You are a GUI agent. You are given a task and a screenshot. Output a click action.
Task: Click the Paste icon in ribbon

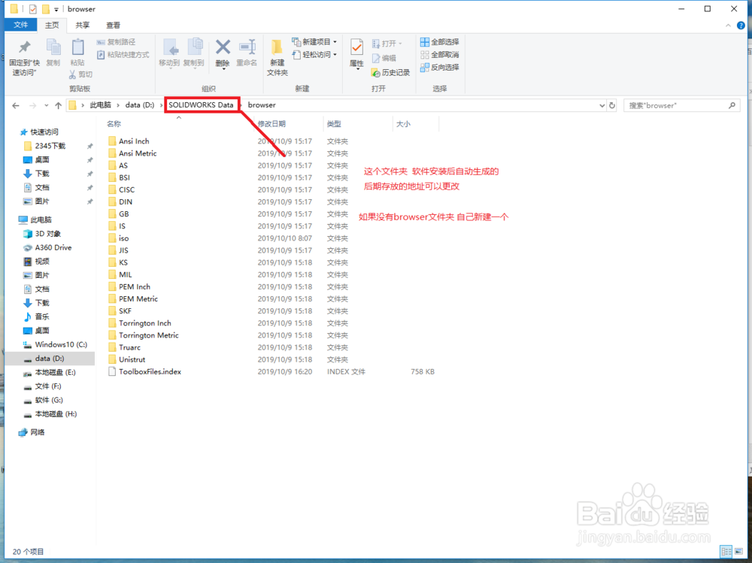point(77,47)
